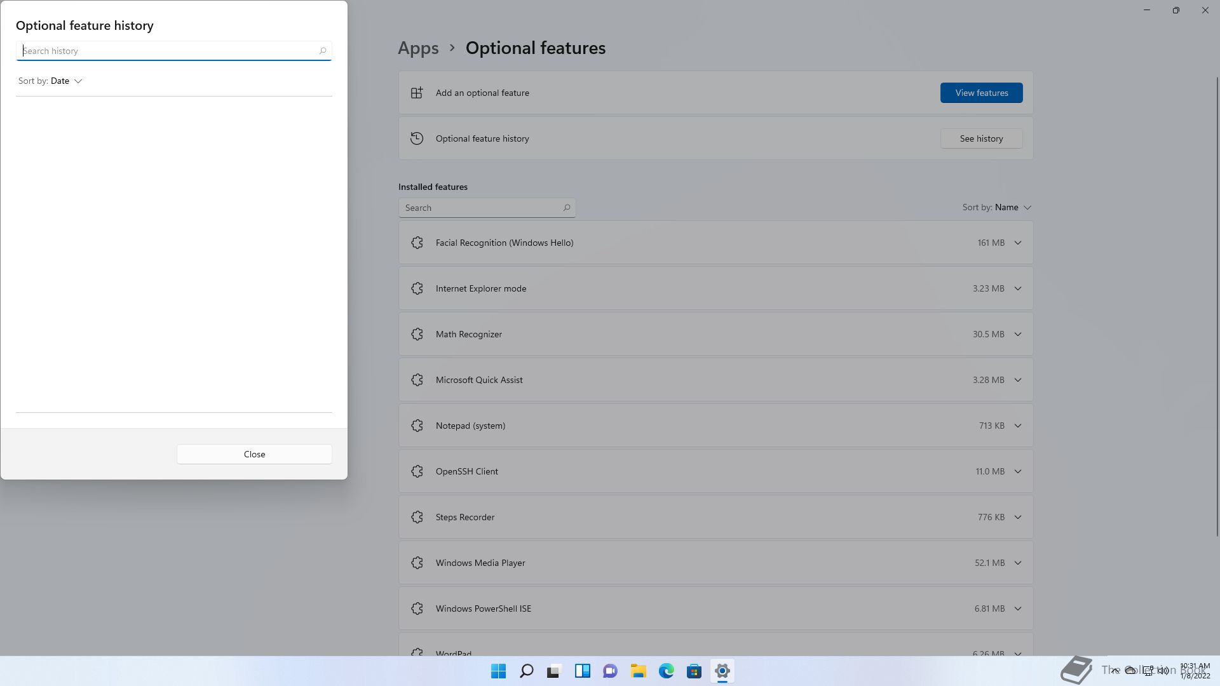This screenshot has height=686, width=1220.
Task: Open the Sort by Name dropdown
Action: coord(996,207)
